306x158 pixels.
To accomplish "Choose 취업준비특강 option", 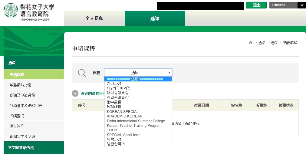I will click(x=138, y=97).
